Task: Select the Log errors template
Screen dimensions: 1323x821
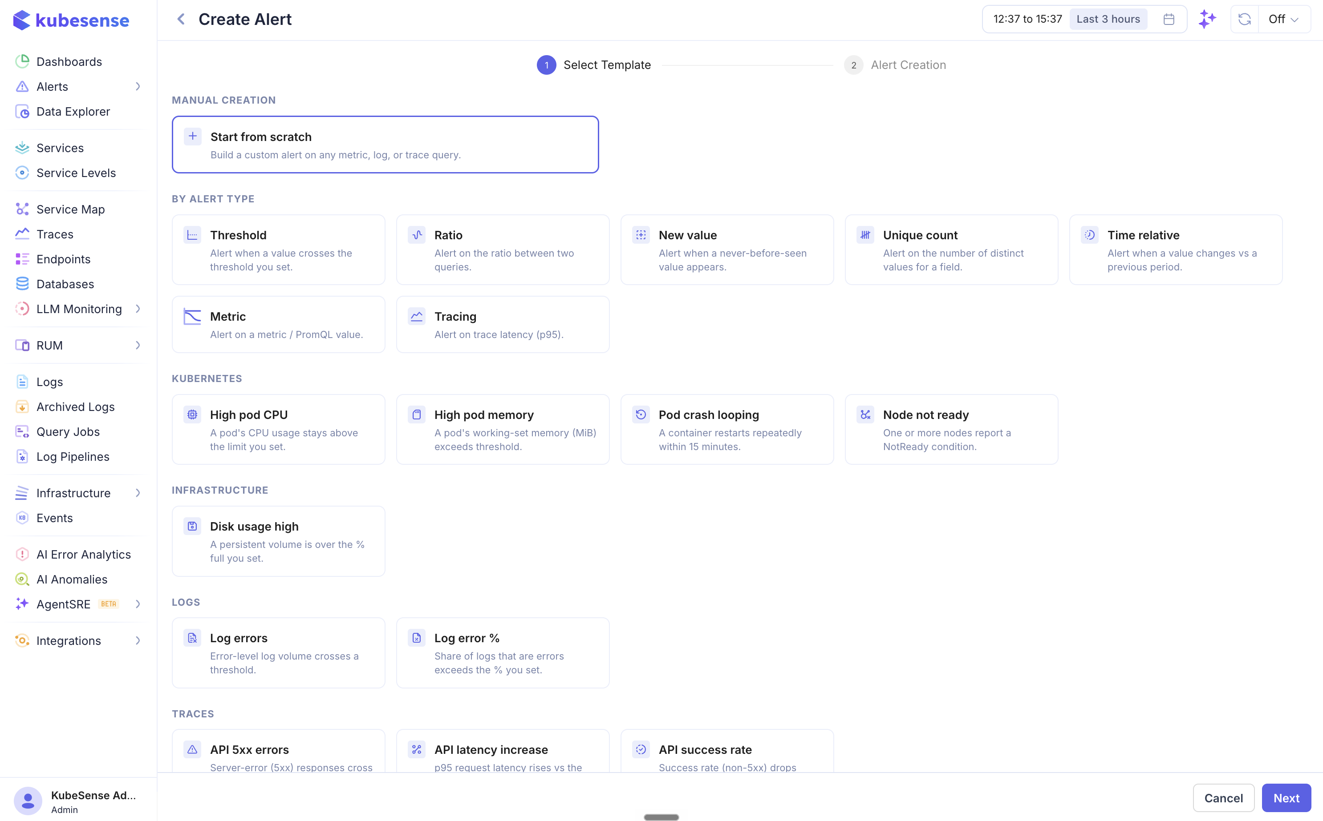Action: coord(278,653)
